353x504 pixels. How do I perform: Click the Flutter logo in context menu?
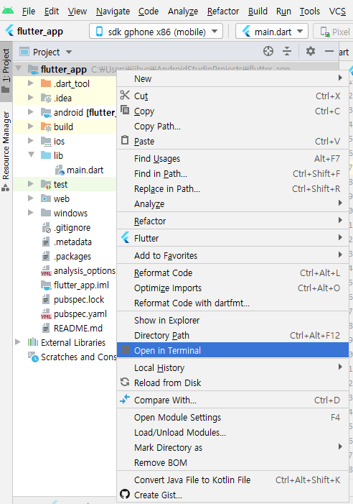click(126, 237)
